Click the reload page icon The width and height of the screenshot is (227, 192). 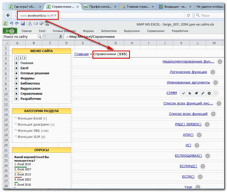(188, 15)
